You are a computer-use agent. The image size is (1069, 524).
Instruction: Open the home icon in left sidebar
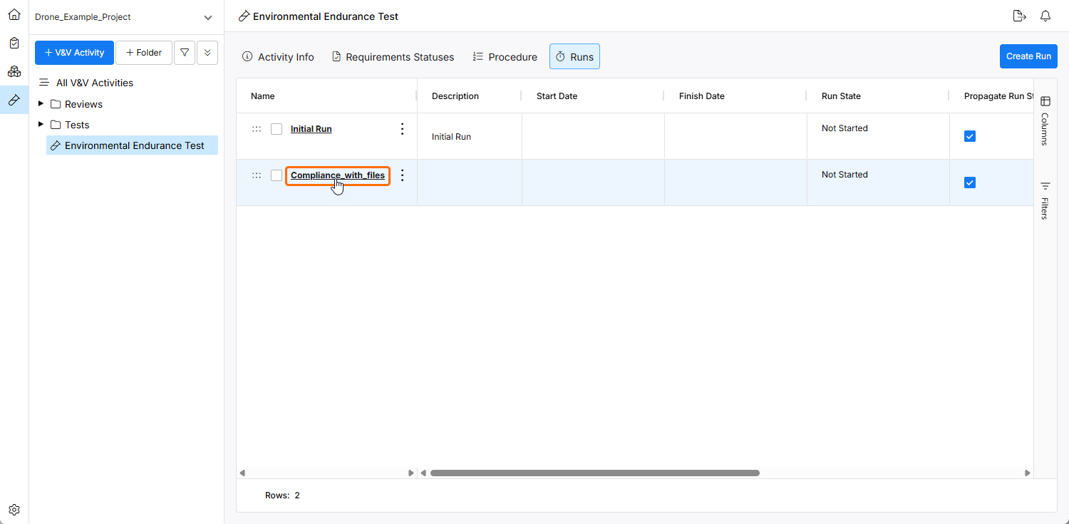[14, 14]
